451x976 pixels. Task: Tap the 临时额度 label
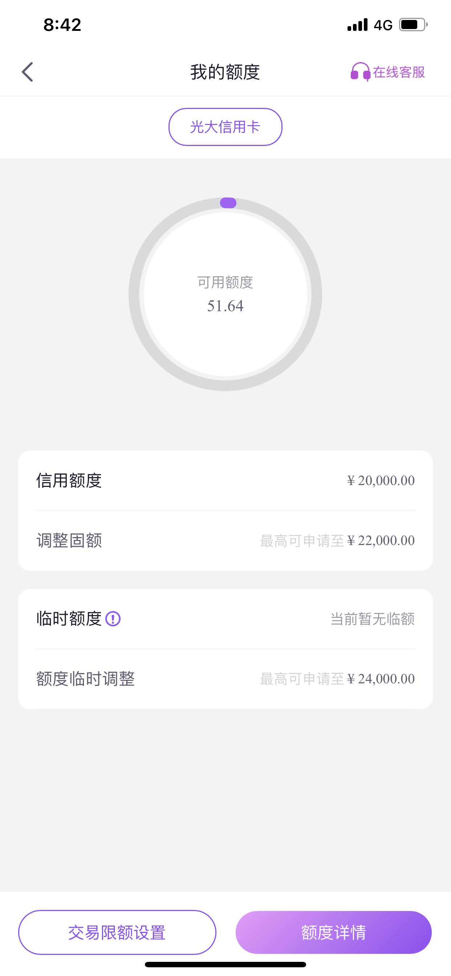(x=69, y=619)
